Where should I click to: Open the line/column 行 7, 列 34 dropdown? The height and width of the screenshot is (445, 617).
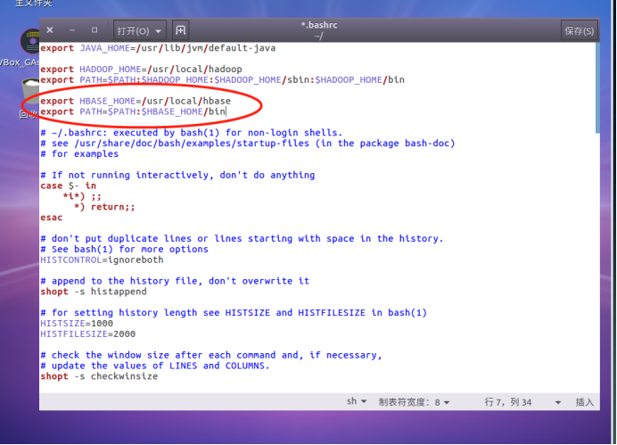click(522, 402)
